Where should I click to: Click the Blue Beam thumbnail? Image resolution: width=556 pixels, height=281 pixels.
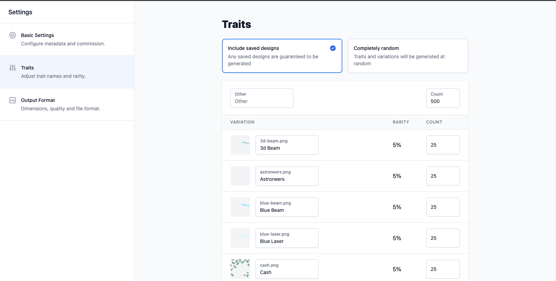[x=240, y=207]
